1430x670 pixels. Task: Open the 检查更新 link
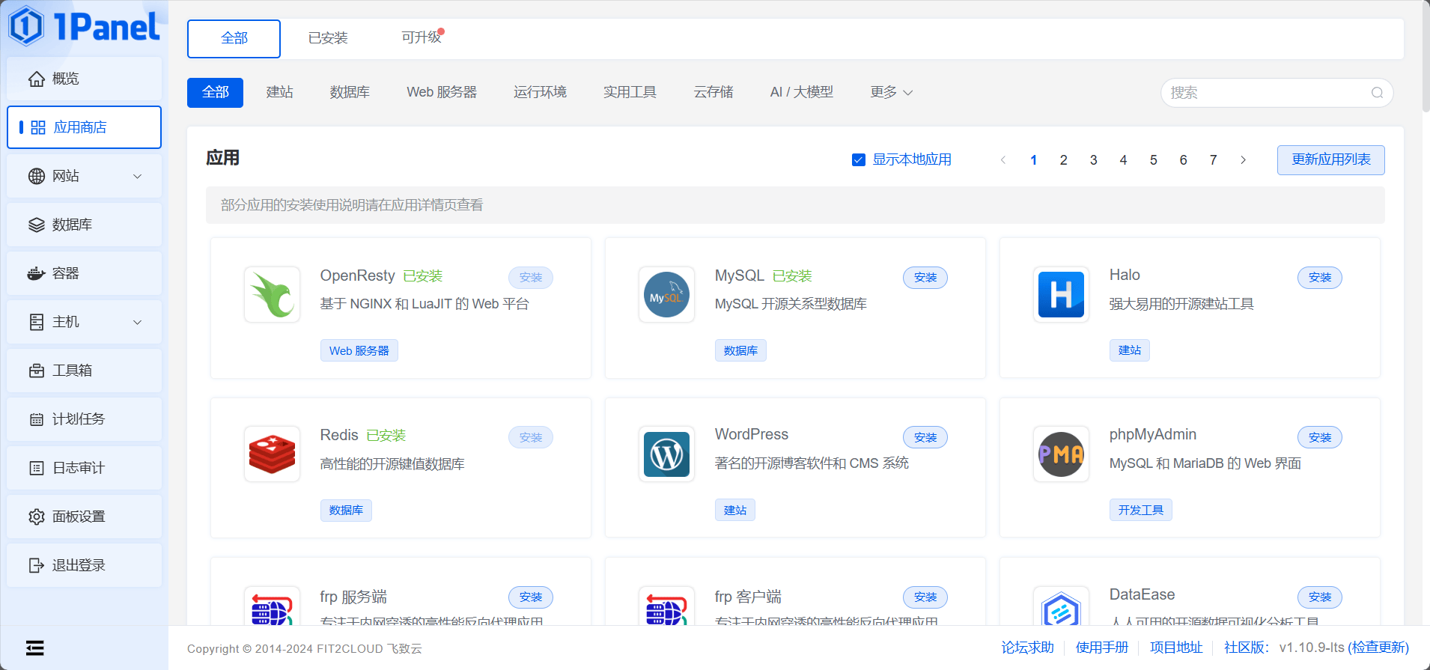coord(1378,648)
